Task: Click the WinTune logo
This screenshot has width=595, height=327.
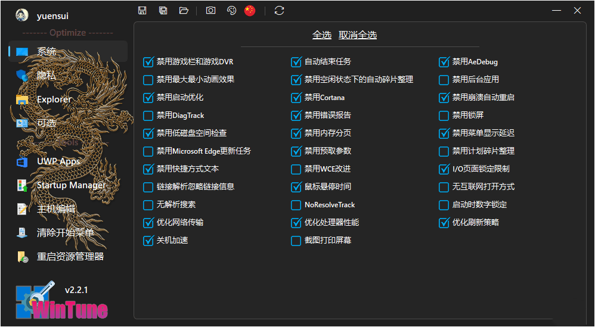Action: (x=62, y=301)
